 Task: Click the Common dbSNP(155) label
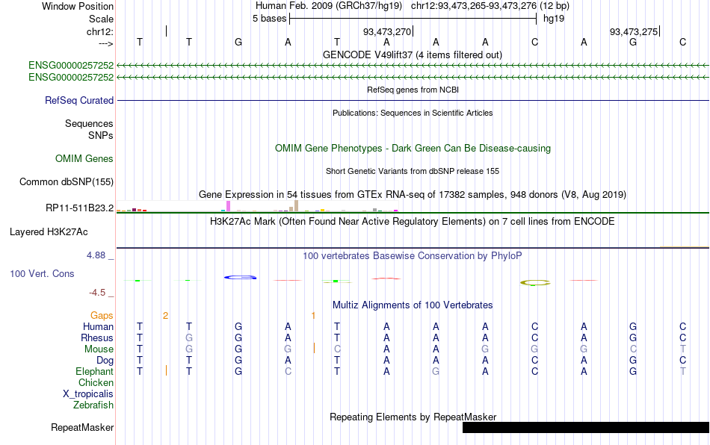(67, 181)
